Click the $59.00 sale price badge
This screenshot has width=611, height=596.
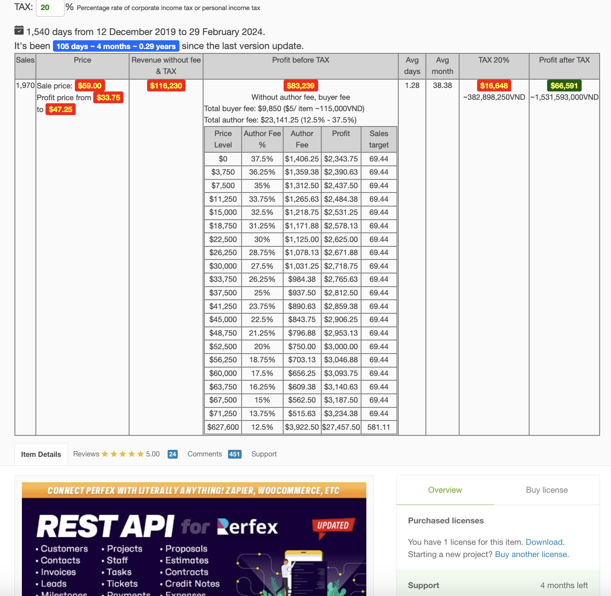coord(90,86)
